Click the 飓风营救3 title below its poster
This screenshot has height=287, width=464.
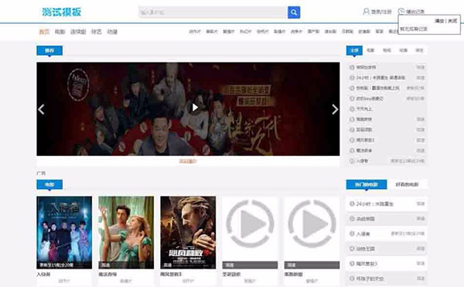(171, 275)
